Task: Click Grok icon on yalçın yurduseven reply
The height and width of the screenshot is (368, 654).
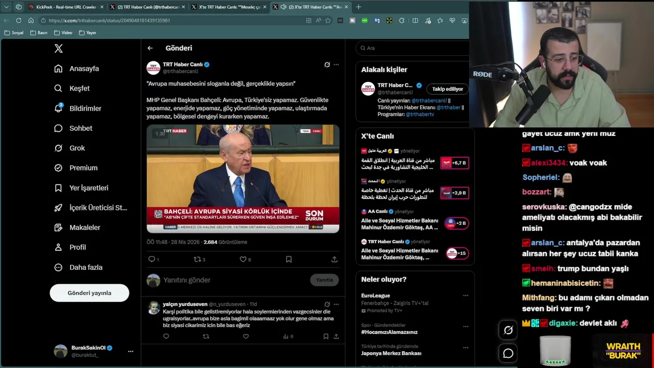Action: pos(327,304)
